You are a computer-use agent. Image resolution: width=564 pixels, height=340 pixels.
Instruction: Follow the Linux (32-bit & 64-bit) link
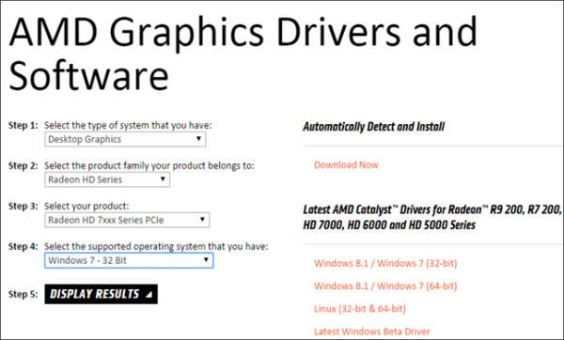click(360, 309)
